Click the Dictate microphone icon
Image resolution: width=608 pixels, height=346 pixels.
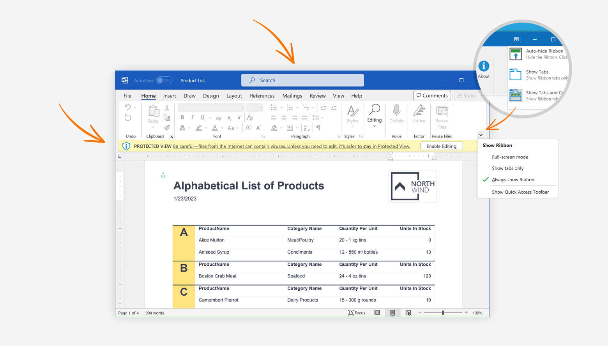point(396,110)
